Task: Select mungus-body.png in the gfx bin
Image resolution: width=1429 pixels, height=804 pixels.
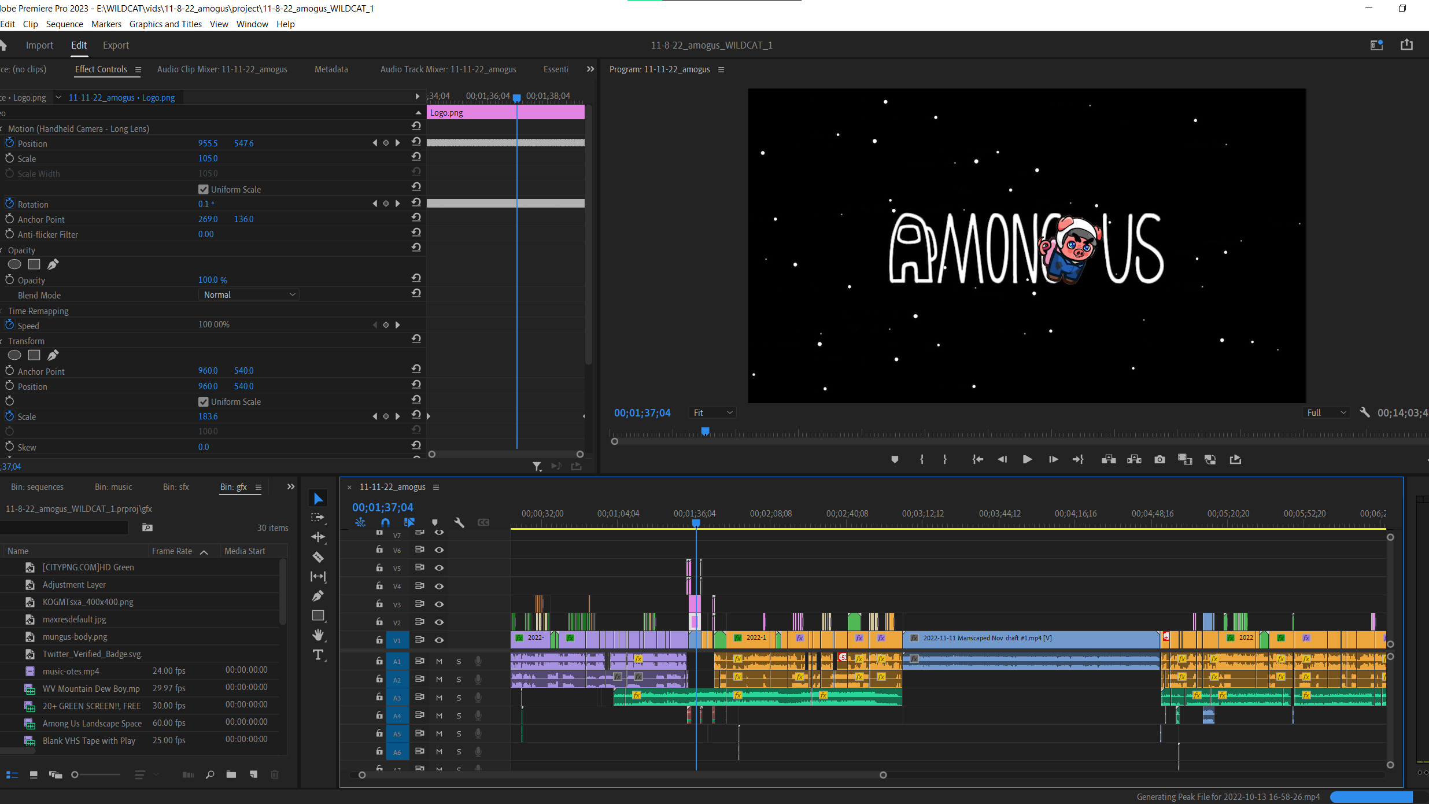Action: (75, 636)
